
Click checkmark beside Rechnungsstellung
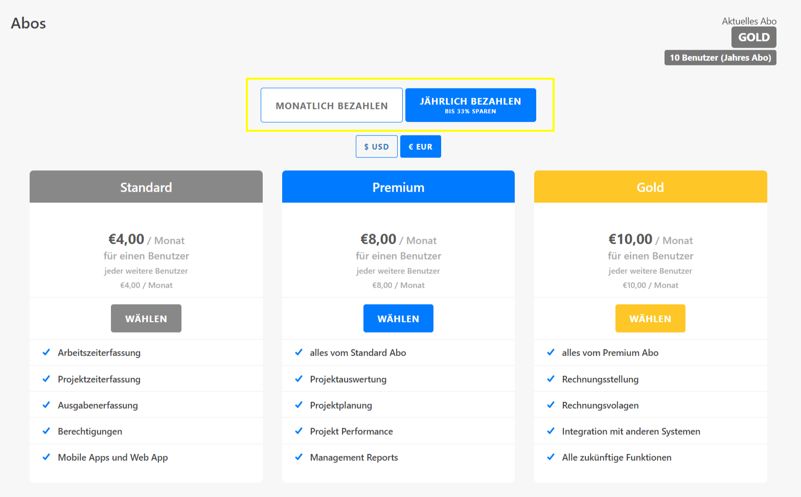click(x=551, y=379)
